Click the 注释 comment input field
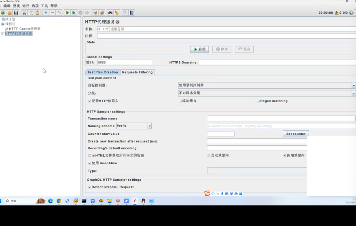The height and width of the screenshot is (226, 356). pos(227,36)
